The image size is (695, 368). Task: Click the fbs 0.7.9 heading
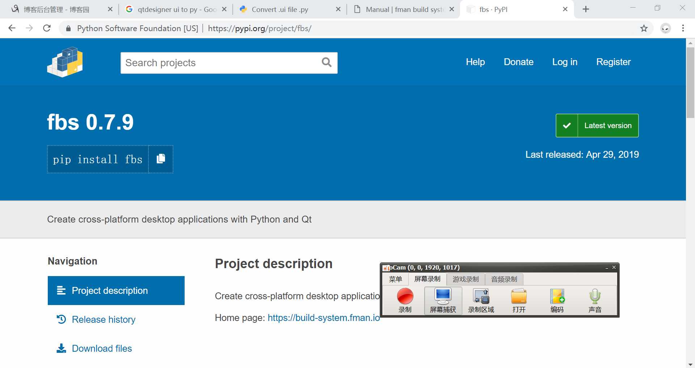pos(90,122)
